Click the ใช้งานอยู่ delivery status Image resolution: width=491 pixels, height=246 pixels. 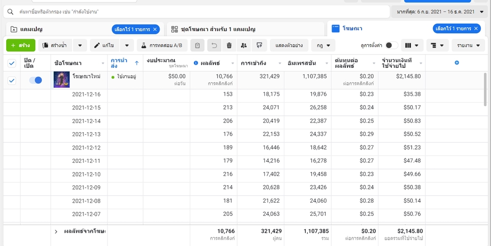(124, 77)
